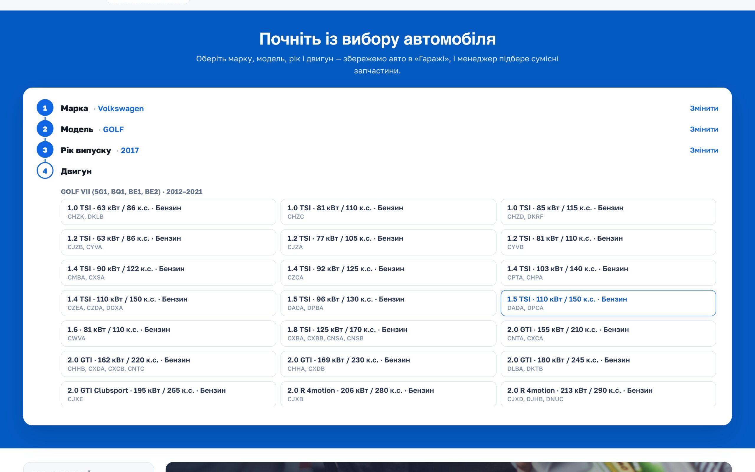Select engine 2.0 GTI 169 кВт / 230 к.с.

388,364
